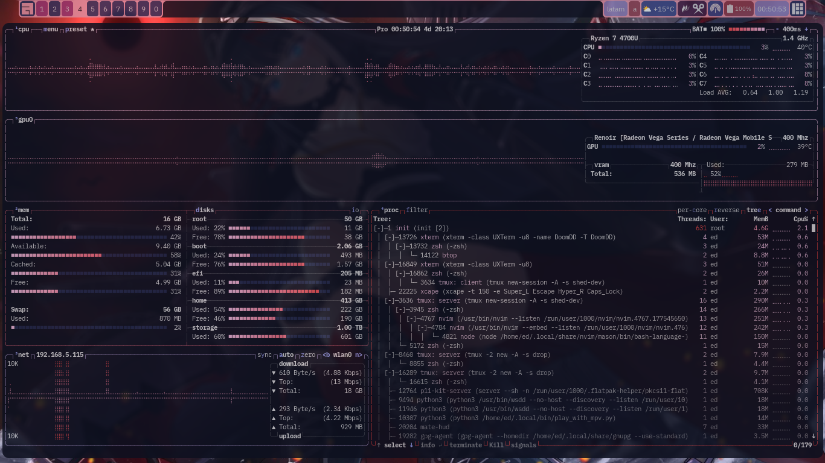825x463 pixels.
Task: Toggle tree view in the proc panel
Action: [x=754, y=210]
